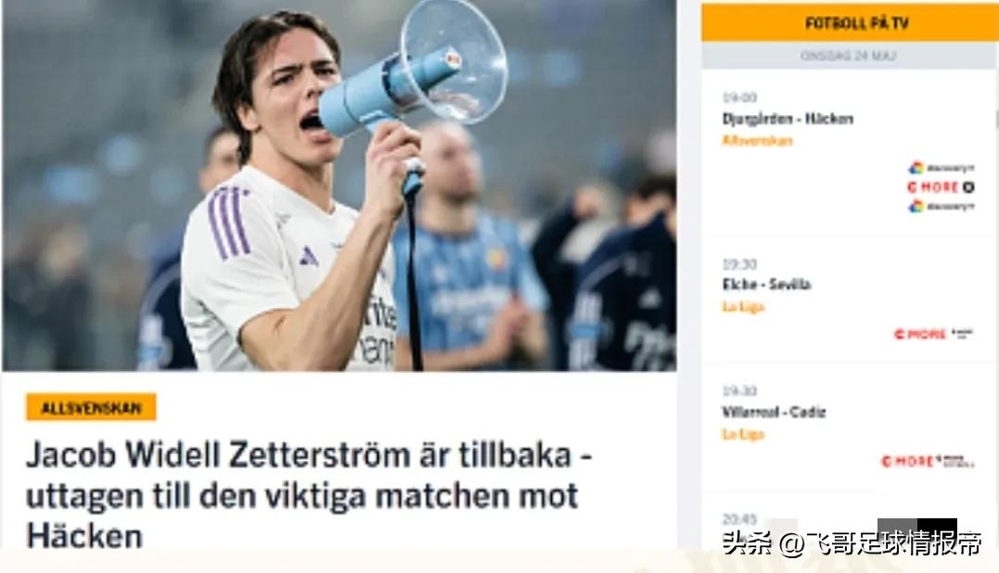
Task: Click the Allsvenskan league link under Djurgården
Action: point(758,141)
